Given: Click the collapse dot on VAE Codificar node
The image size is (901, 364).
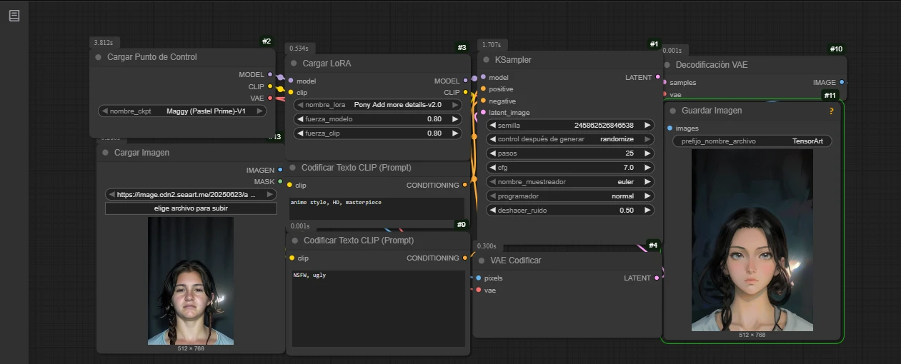Looking at the screenshot, I should [x=481, y=261].
